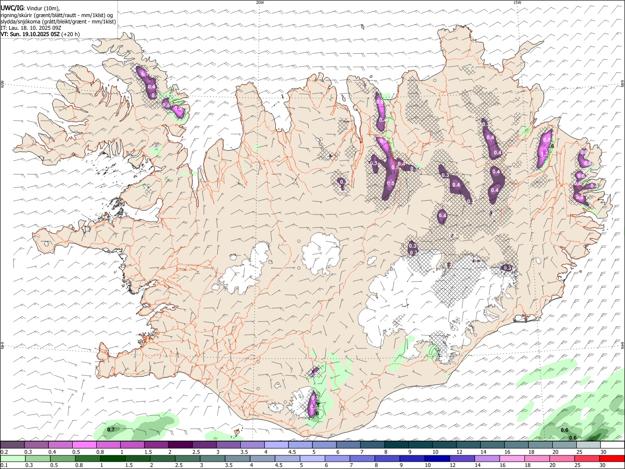Choose the pale pink rain swatch starting at 16
This screenshot has width=625, height=469.
pyautogui.click(x=512, y=458)
